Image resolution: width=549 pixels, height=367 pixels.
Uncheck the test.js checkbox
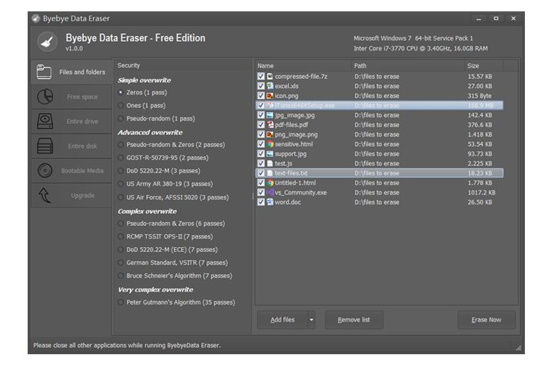(x=261, y=163)
